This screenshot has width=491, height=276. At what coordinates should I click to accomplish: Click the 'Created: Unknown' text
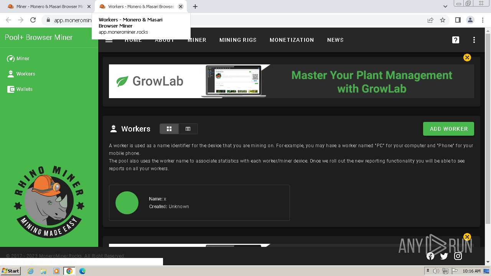tap(169, 206)
